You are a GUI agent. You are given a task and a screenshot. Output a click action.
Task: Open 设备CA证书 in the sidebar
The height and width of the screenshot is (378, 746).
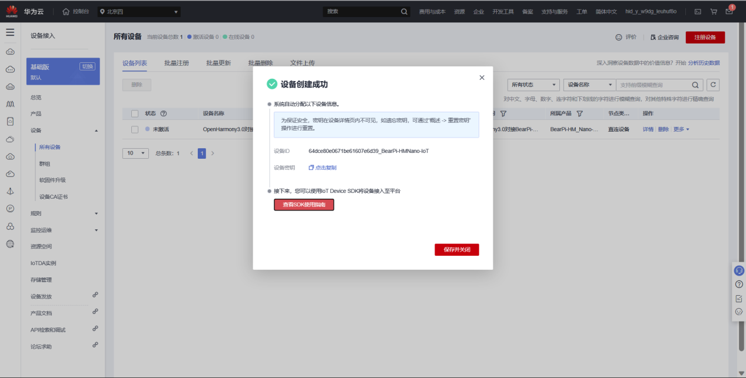54,196
